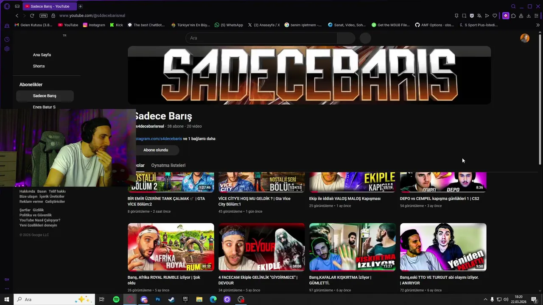
Task: Open the WhatsApp bookmark
Action: tap(229, 25)
